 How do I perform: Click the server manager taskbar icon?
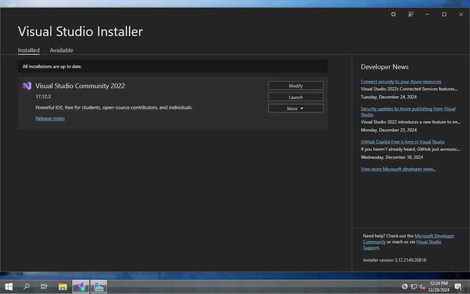(98, 287)
